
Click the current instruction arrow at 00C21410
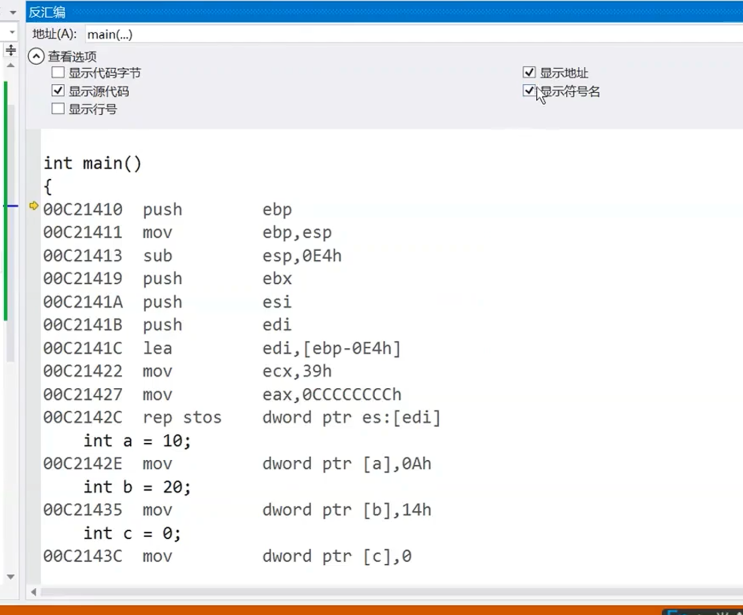pyautogui.click(x=34, y=206)
